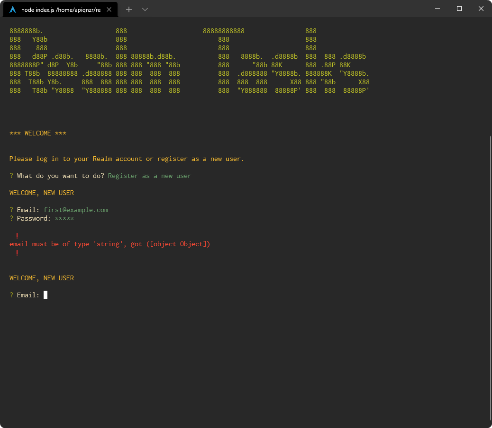Viewport: 492px width, 428px height.
Task: Select the 'node index.js' terminal tab
Action: pyautogui.click(x=60, y=10)
